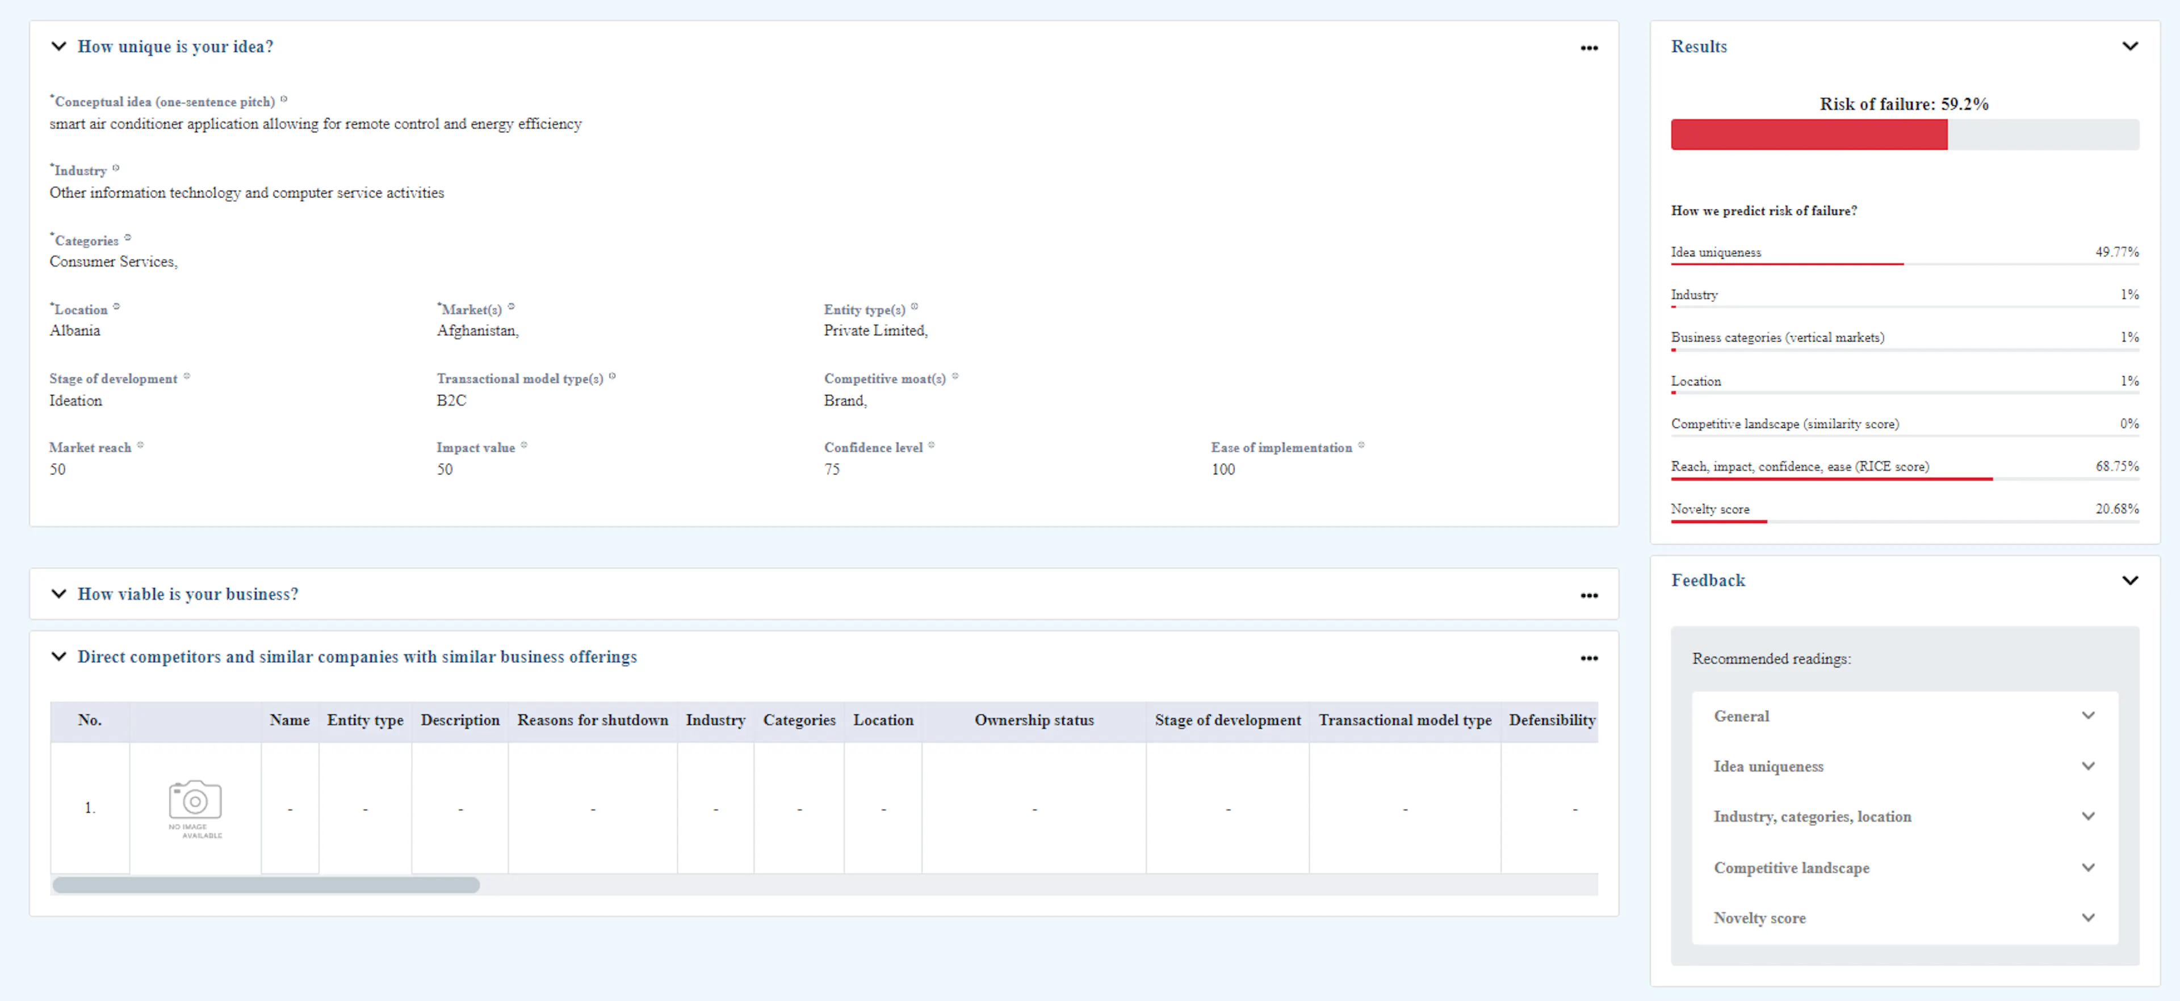Click info icon next to Impact value
This screenshot has width=2180, height=1001.
point(525,444)
